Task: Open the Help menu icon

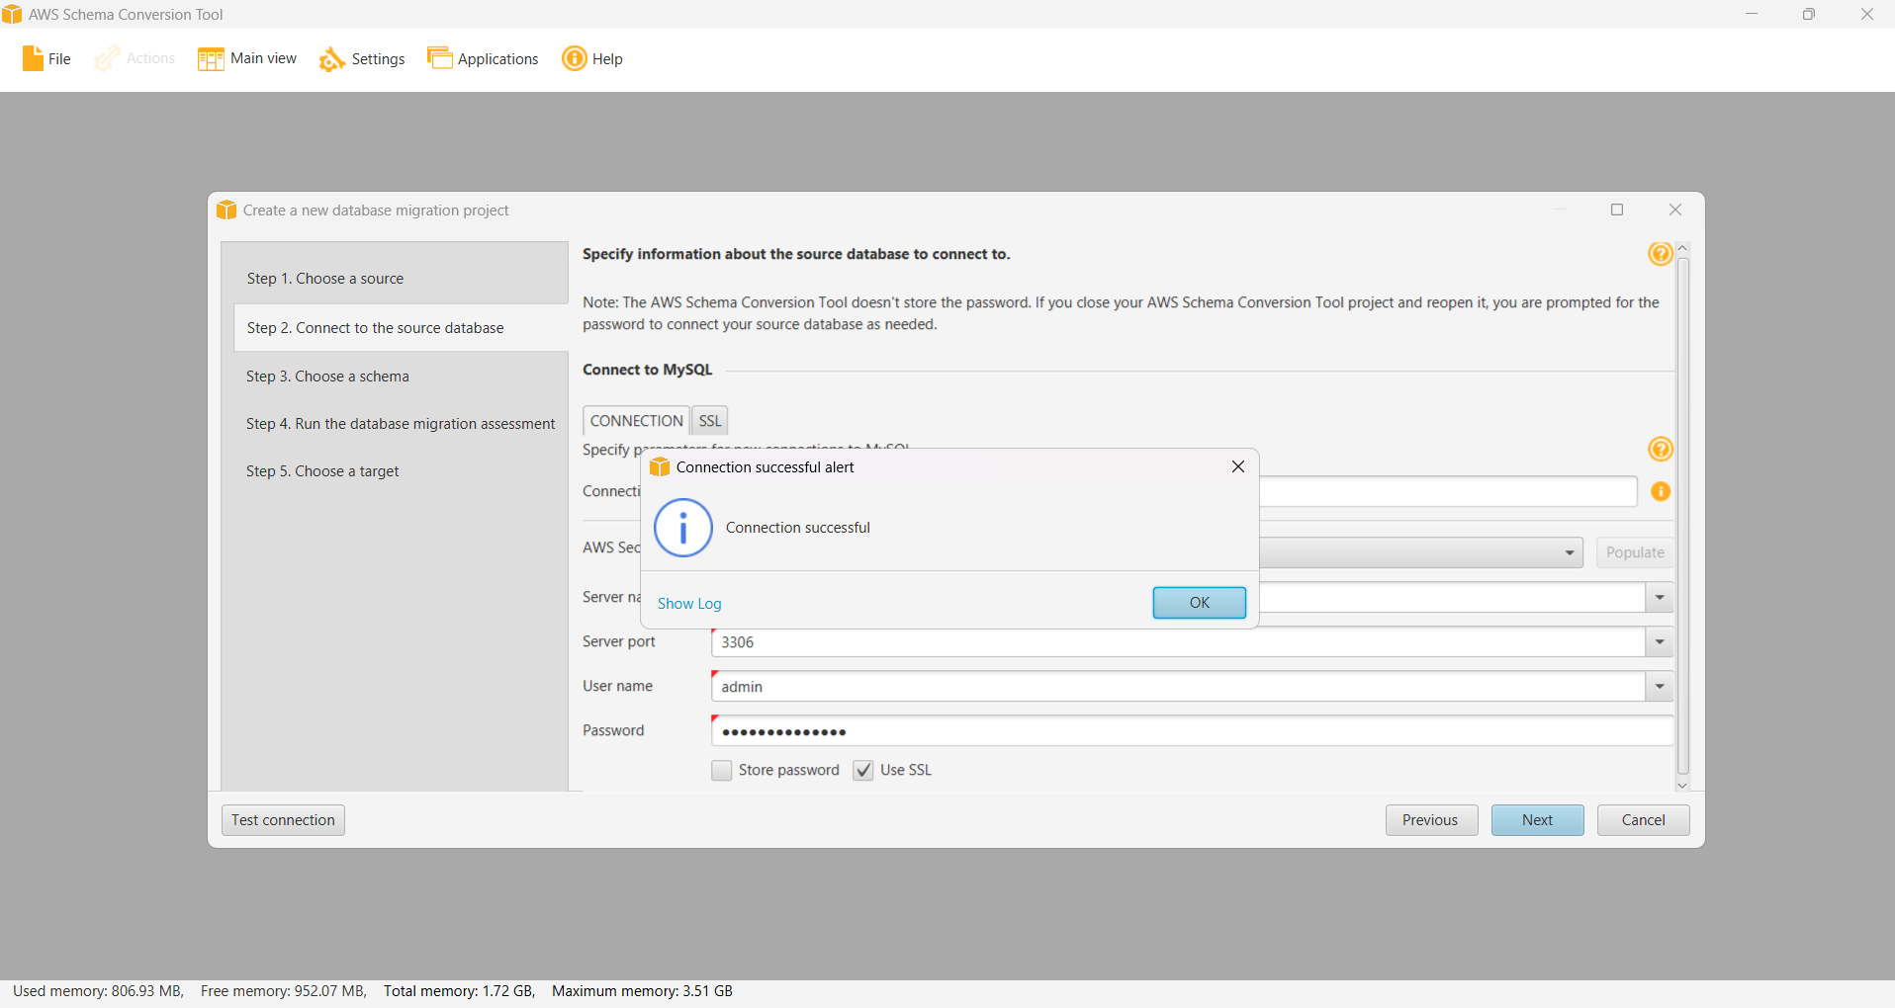Action: (x=575, y=58)
